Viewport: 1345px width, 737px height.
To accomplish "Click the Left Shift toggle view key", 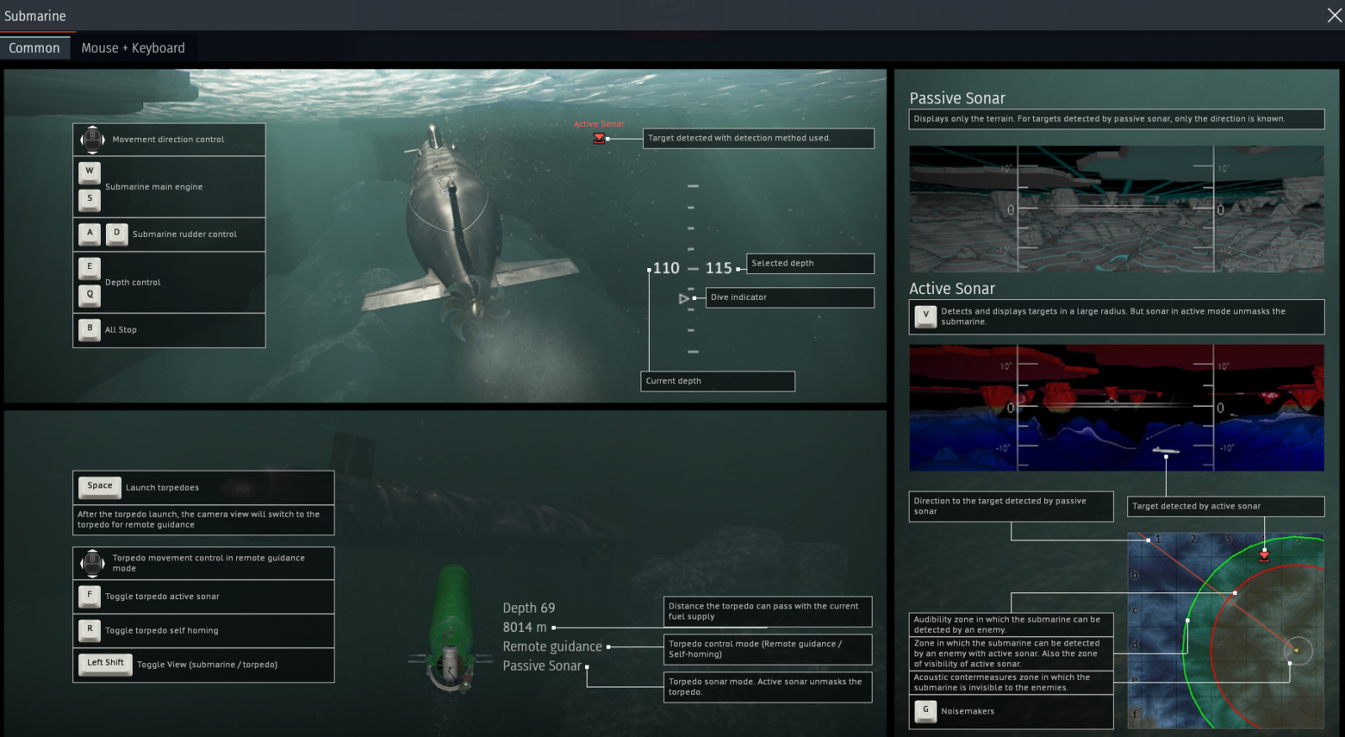I will pos(105,663).
